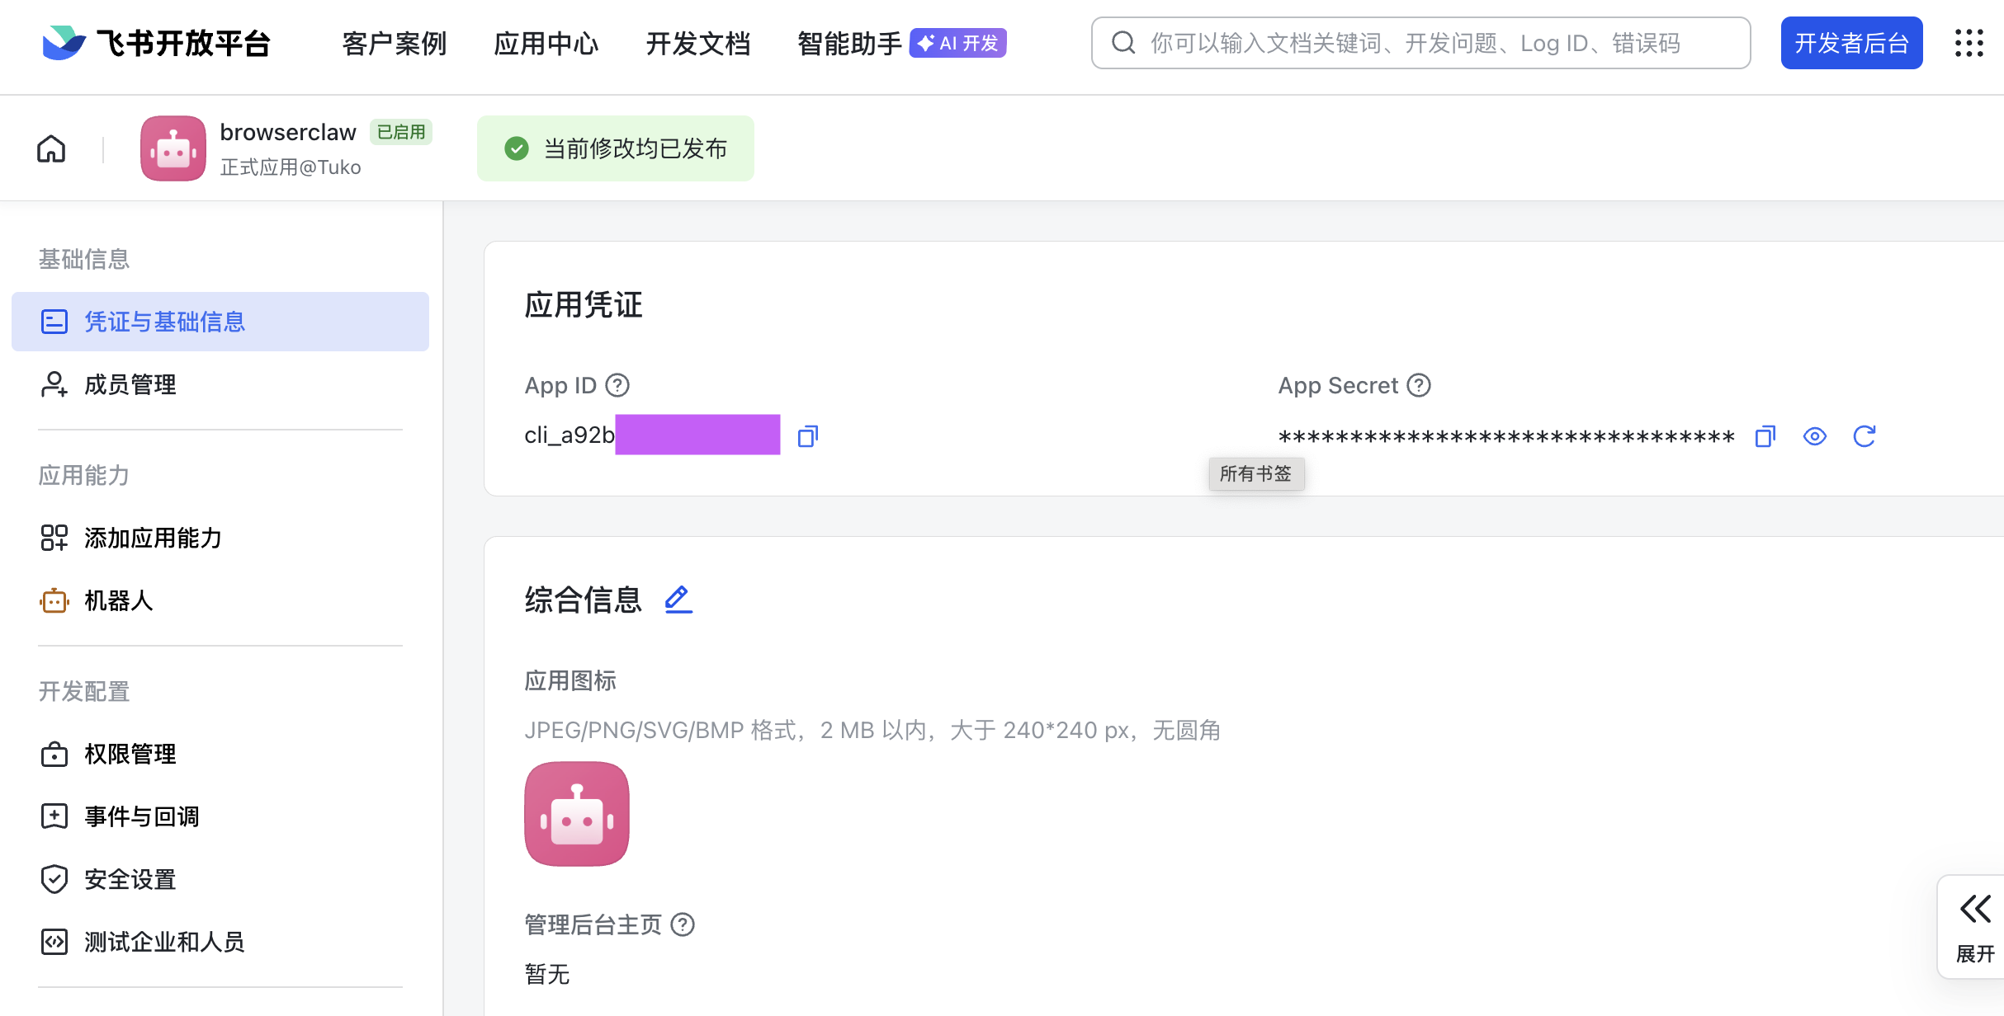Open the home icon in breadcrumb
This screenshot has width=2004, height=1016.
tap(51, 149)
